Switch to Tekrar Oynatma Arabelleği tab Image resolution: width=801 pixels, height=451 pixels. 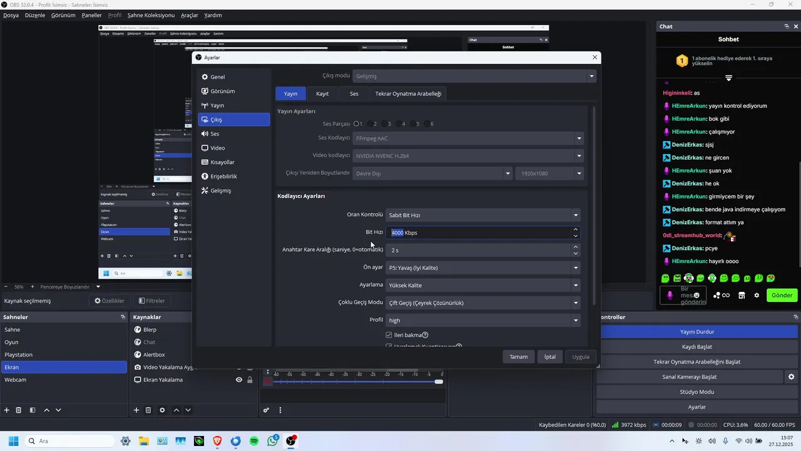tap(408, 94)
